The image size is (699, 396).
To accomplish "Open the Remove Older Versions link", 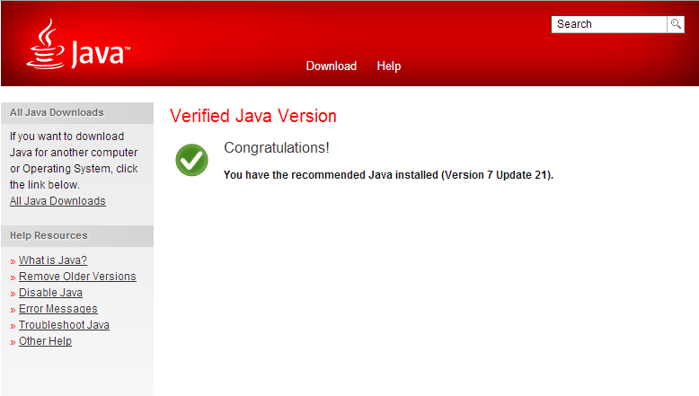I will pos(77,277).
